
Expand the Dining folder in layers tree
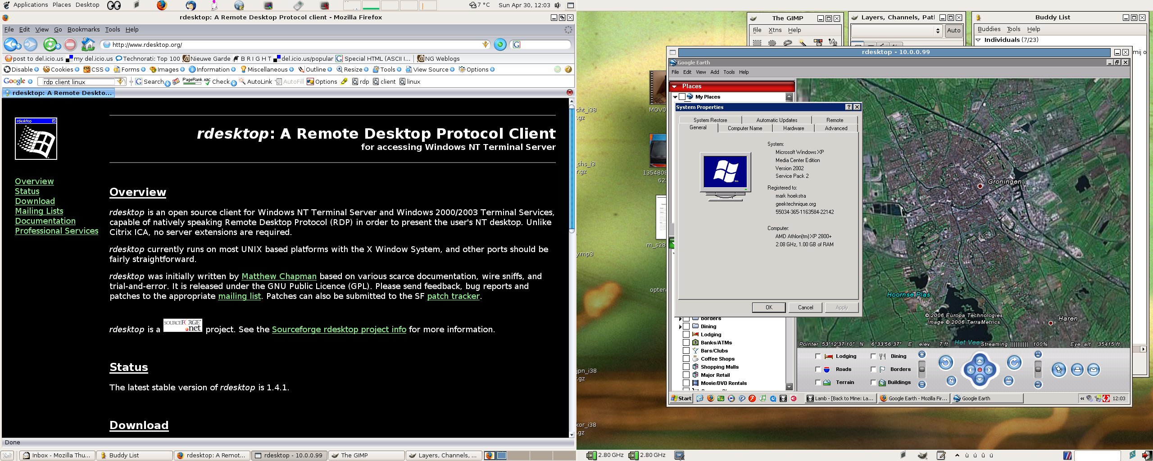coord(680,326)
